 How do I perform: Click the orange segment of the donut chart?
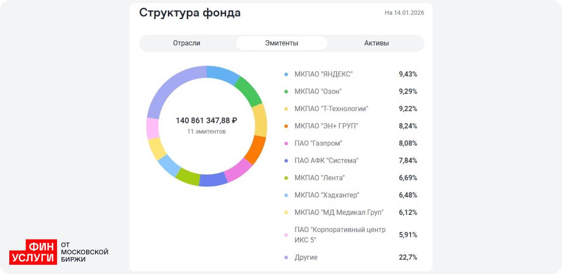coord(255,149)
